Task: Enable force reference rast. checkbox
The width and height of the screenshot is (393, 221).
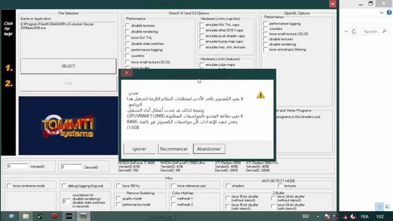Action: [173, 186]
